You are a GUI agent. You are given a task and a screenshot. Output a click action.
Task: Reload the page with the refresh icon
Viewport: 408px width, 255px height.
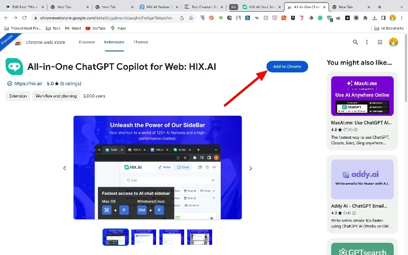[24, 18]
